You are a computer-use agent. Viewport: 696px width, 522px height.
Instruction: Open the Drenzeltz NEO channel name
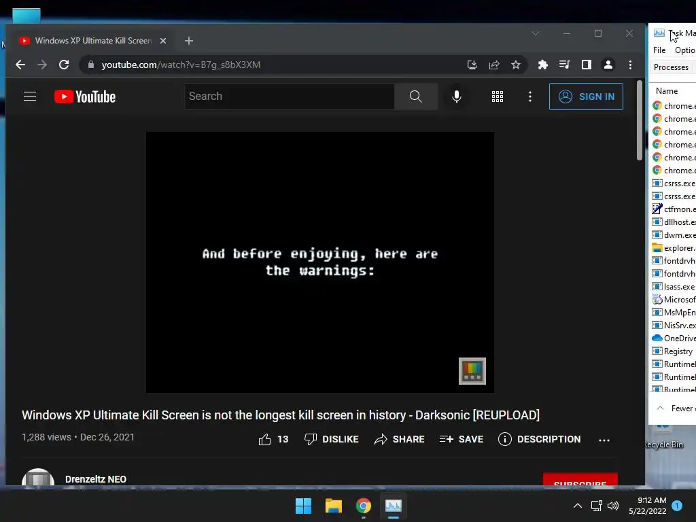point(96,479)
